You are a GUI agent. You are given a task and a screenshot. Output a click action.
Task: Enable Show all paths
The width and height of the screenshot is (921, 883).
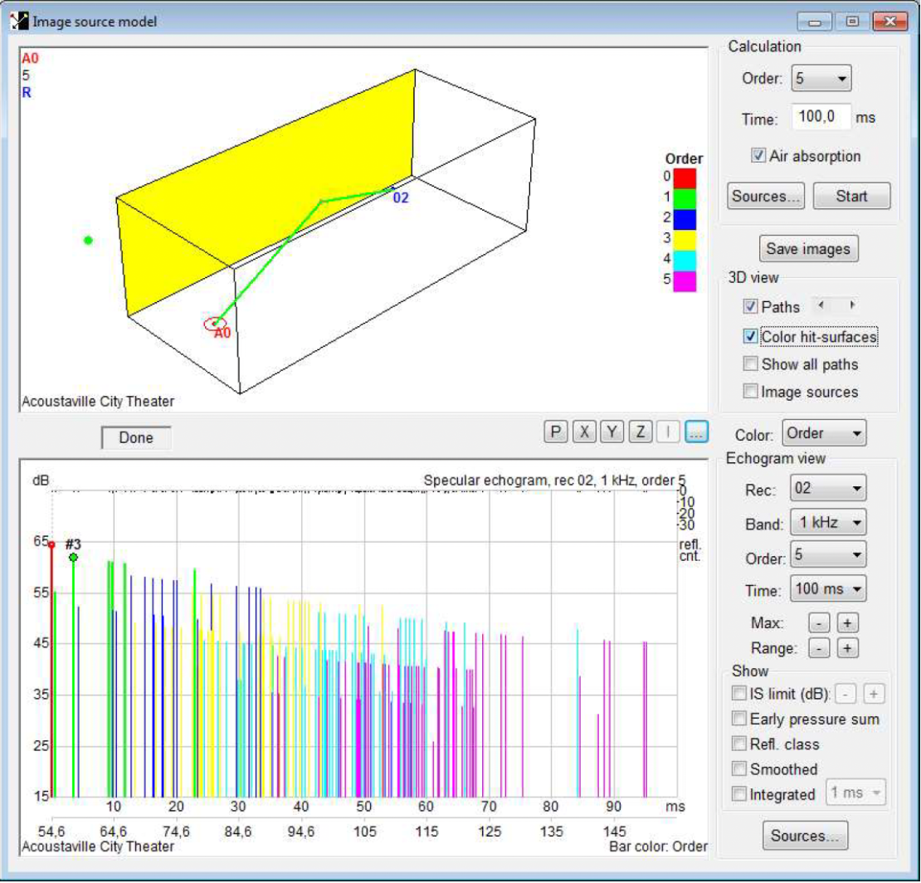pos(751,363)
